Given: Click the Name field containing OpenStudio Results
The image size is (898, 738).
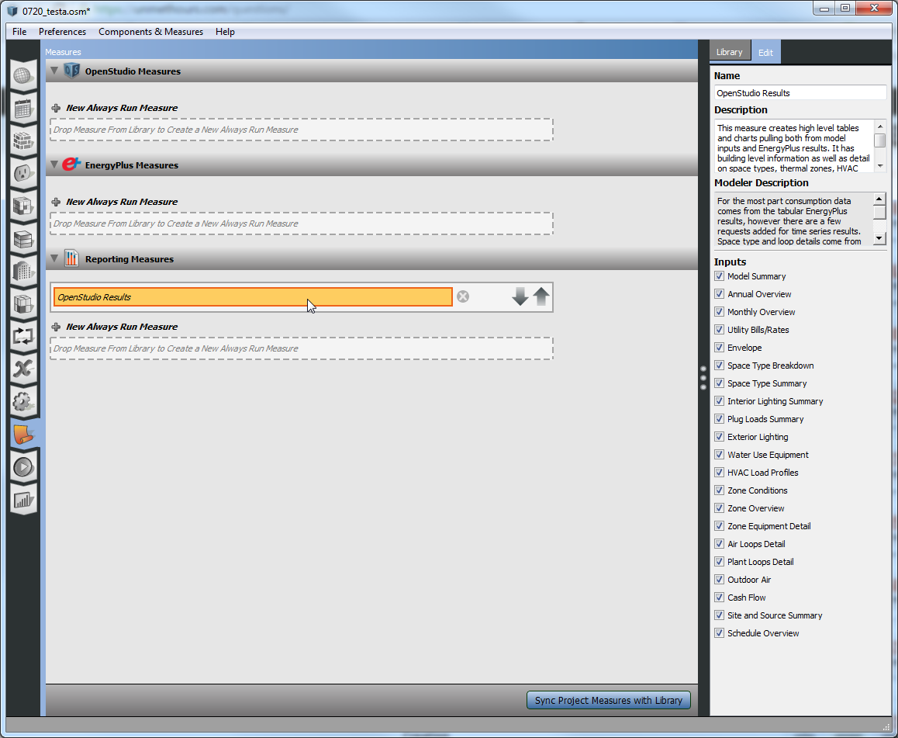Looking at the screenshot, I should coord(800,93).
